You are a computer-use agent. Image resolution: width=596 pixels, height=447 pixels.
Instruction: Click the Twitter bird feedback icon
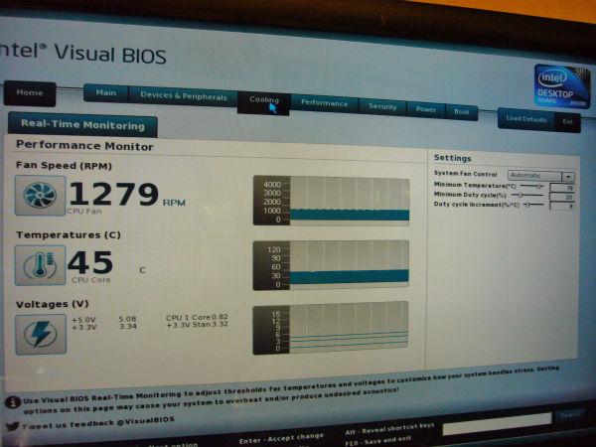coord(13,426)
